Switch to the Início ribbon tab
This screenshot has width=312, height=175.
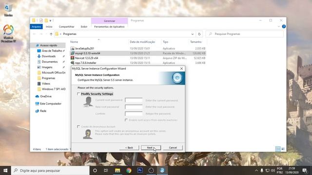pos(49,27)
